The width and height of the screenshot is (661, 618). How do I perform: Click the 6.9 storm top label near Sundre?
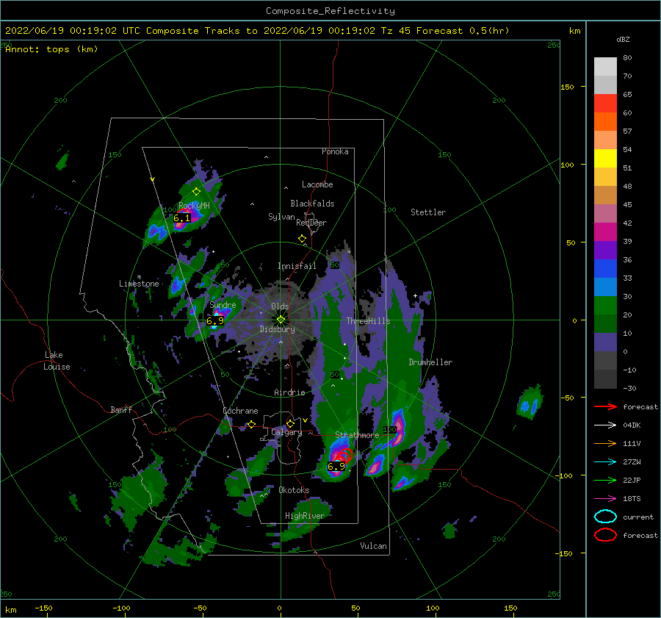click(215, 321)
